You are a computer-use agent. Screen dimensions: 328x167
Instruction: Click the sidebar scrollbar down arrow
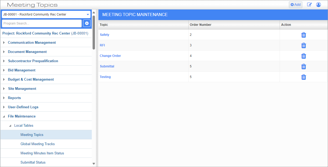click(94, 164)
